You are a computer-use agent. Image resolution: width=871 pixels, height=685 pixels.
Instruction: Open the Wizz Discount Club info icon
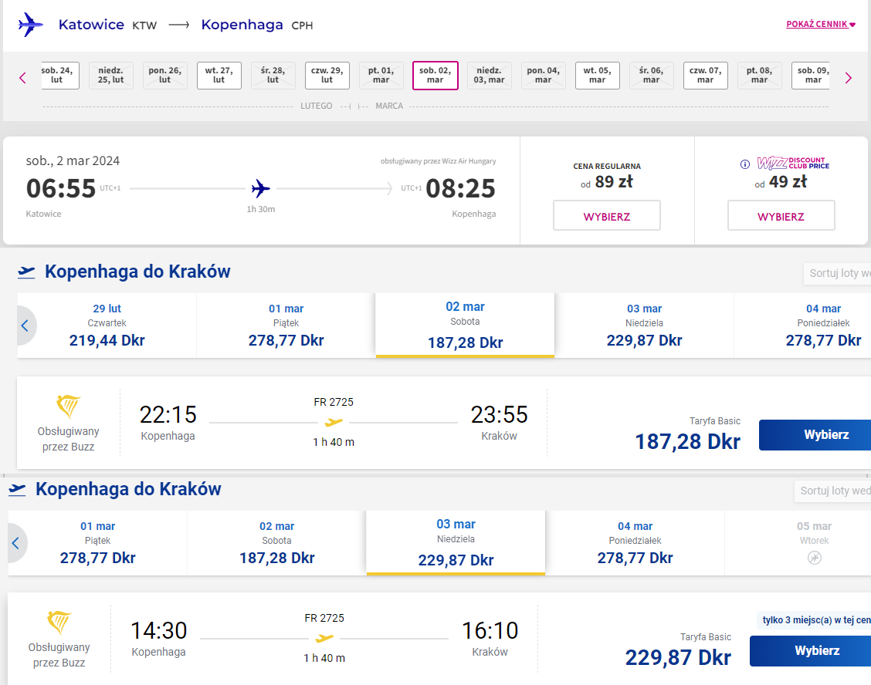(x=745, y=164)
